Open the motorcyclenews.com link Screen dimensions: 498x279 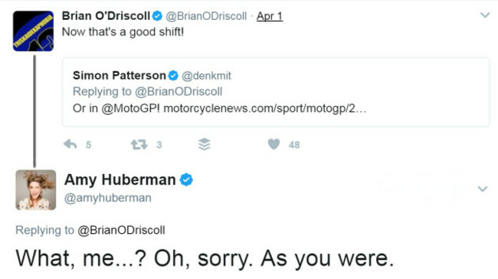click(264, 108)
